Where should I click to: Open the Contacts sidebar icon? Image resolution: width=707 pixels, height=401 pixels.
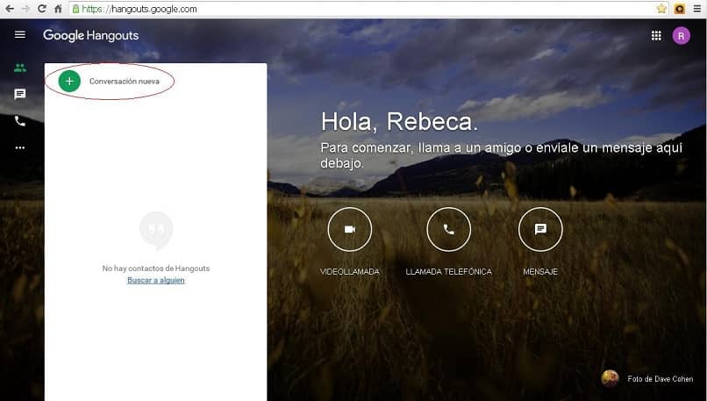(20, 68)
